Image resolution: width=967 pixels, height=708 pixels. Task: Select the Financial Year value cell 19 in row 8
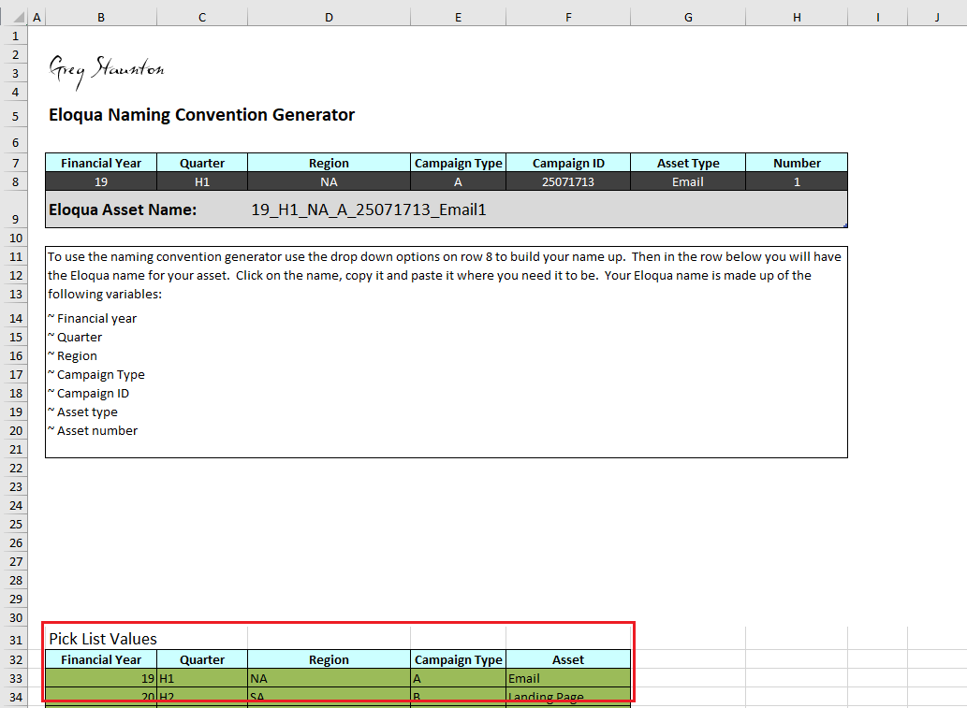pos(101,181)
